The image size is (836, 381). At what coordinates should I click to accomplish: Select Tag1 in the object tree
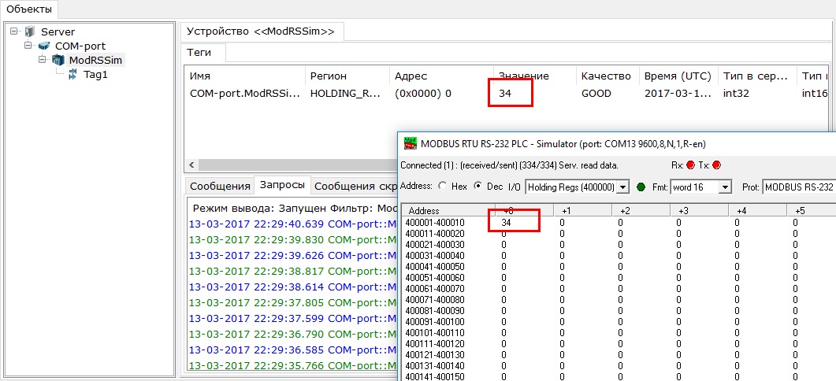coord(95,75)
